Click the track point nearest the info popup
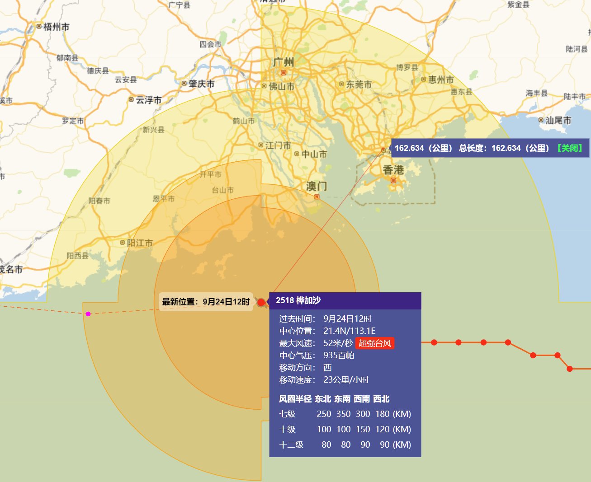 434,342
